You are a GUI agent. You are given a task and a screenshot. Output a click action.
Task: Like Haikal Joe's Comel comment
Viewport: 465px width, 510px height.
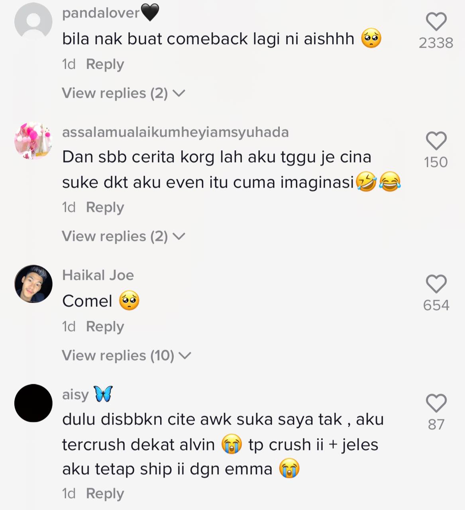(436, 284)
